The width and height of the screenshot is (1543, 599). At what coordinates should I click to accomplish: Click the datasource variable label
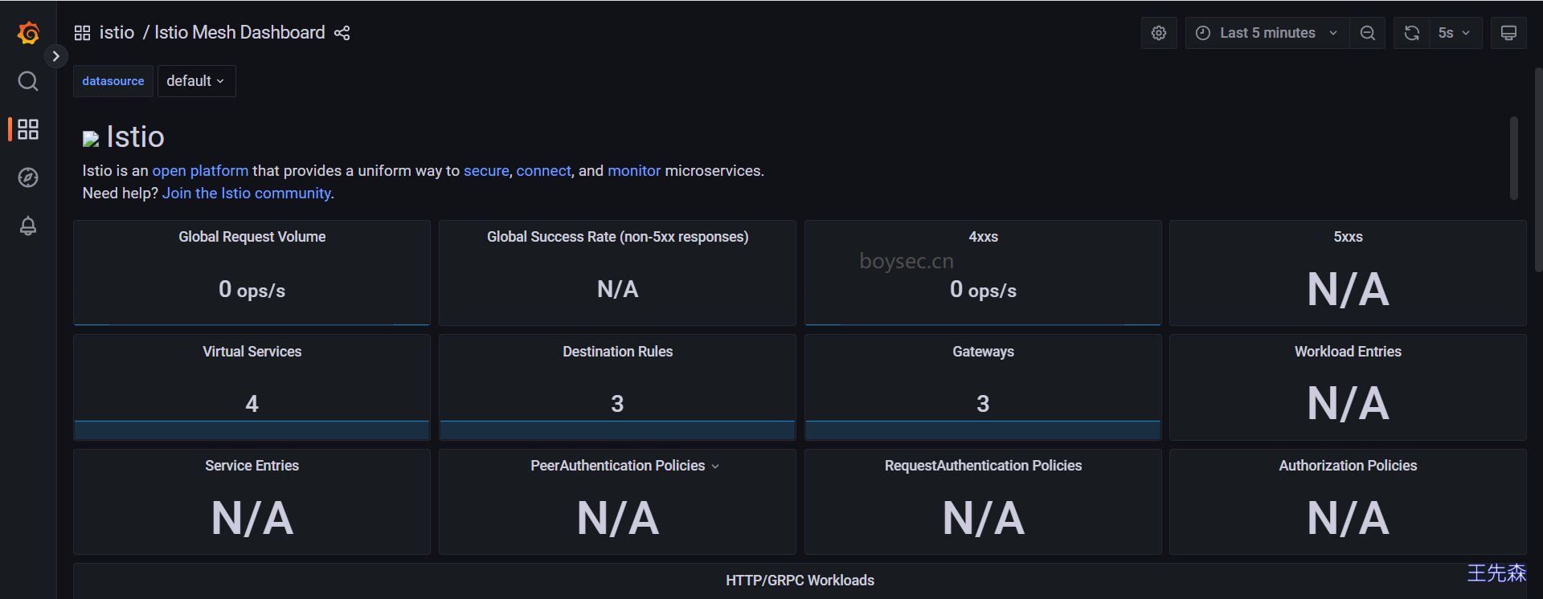tap(113, 81)
